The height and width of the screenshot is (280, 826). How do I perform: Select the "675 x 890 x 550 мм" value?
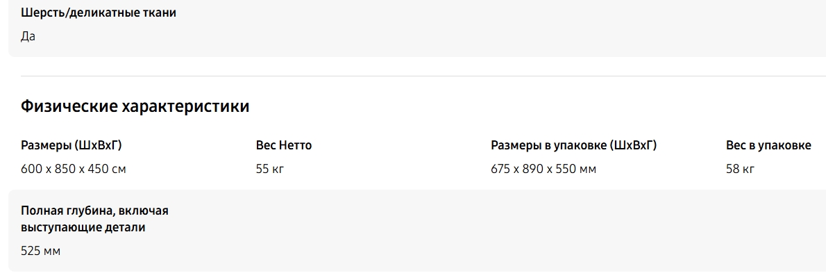543,169
